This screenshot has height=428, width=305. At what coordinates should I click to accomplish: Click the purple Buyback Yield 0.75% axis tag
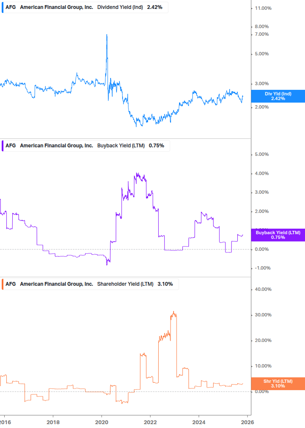pos(278,235)
